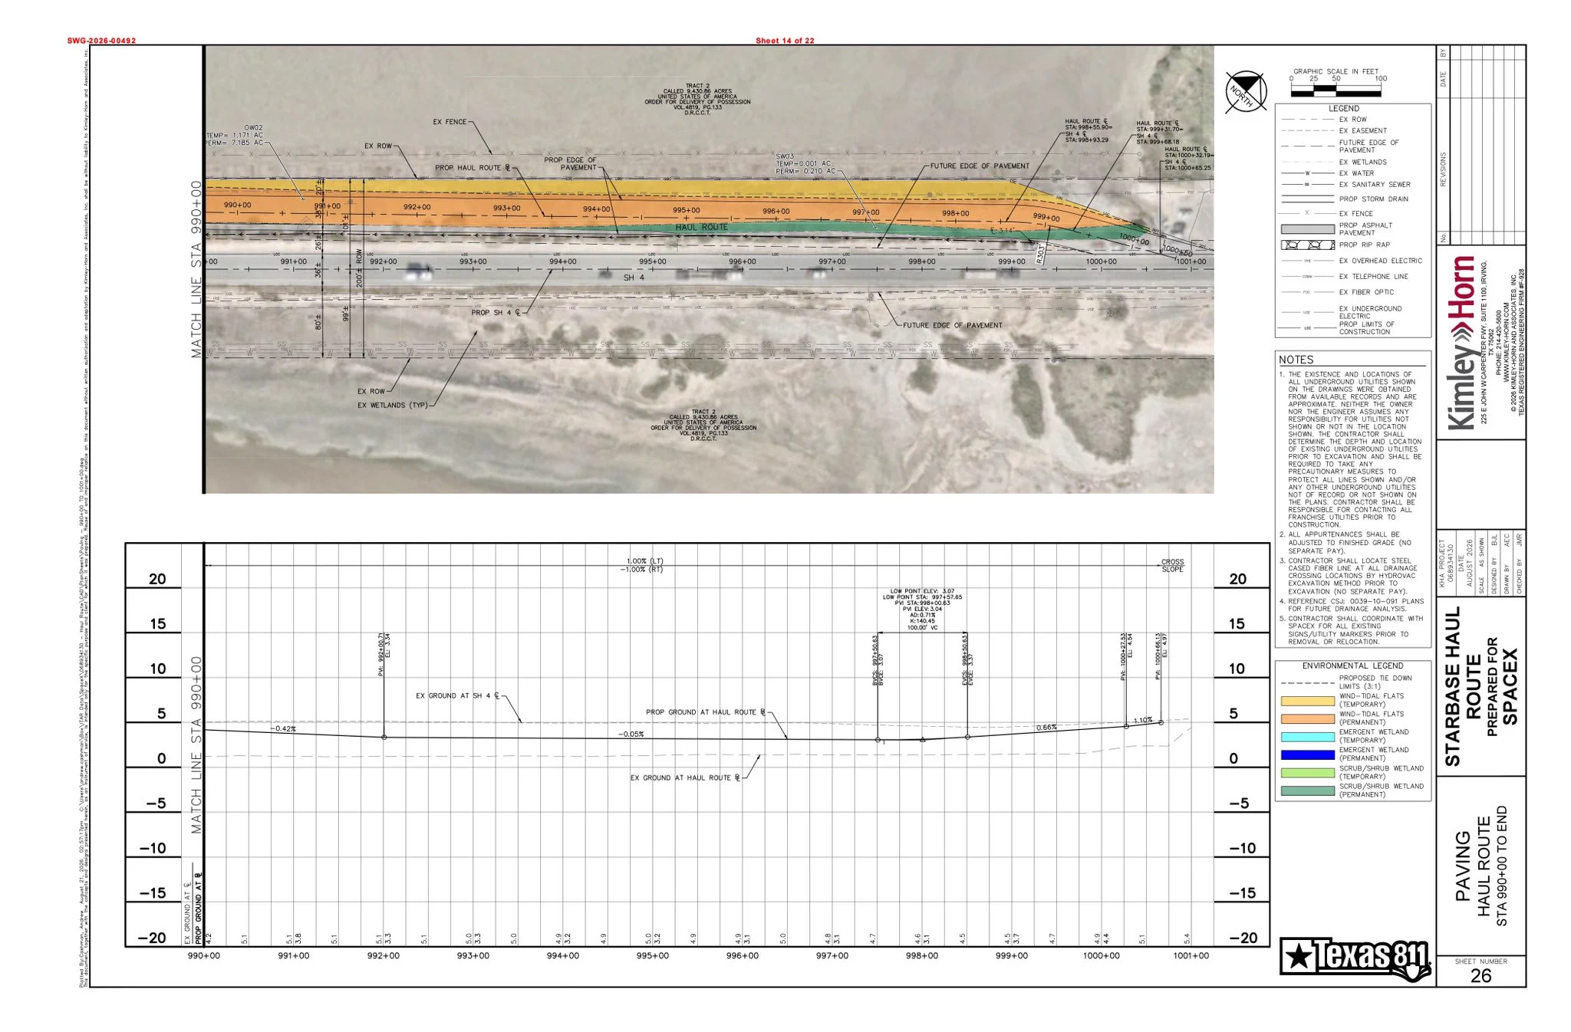This screenshot has height=1032, width=1571.
Task: Click the '-0.05%' grade label in the profile
Action: click(x=631, y=734)
